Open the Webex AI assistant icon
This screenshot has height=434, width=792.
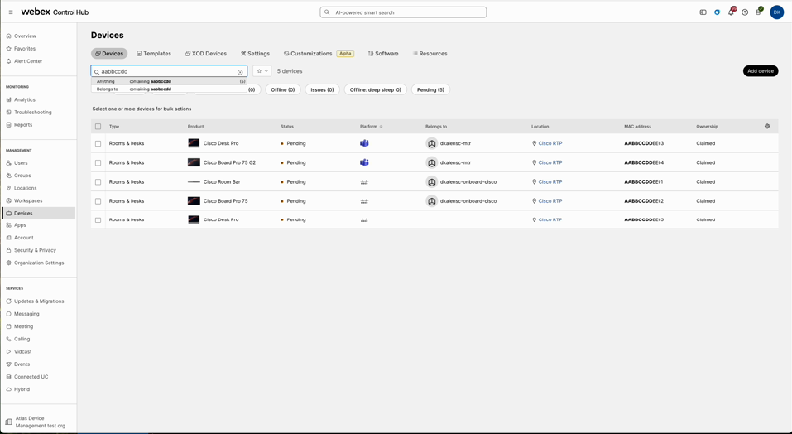(717, 12)
